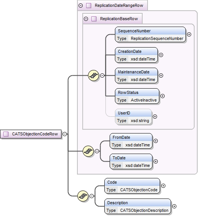Click the CATSObjectionCode type value
The height and width of the screenshot is (216, 198).
(139, 190)
